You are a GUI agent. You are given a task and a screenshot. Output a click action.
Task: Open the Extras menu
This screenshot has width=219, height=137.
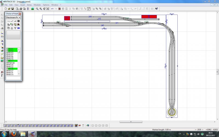click(29, 5)
